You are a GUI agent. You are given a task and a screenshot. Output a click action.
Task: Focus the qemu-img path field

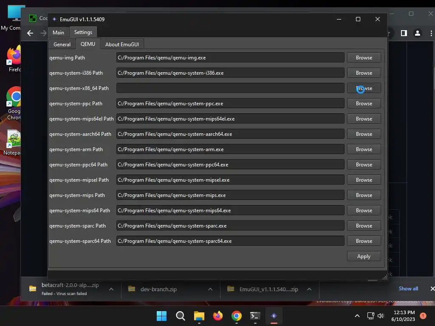(230, 58)
